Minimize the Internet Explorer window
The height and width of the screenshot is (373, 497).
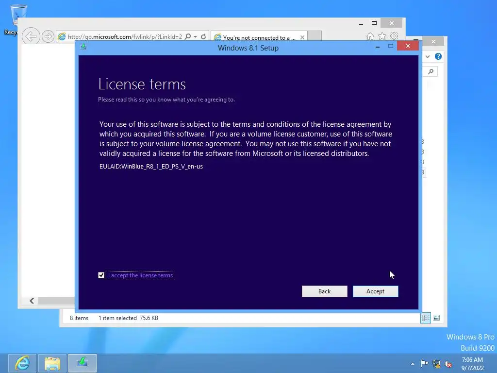click(x=361, y=23)
